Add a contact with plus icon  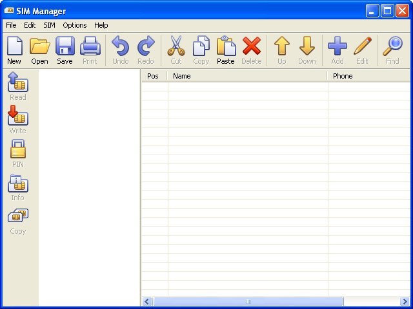[337, 50]
